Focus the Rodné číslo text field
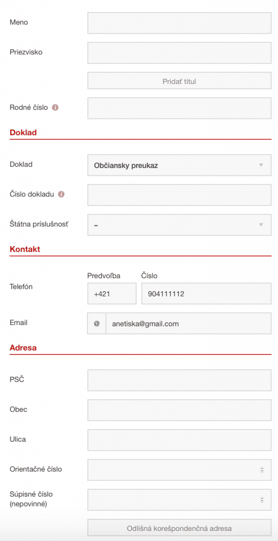This screenshot has height=541, width=278. click(179, 108)
